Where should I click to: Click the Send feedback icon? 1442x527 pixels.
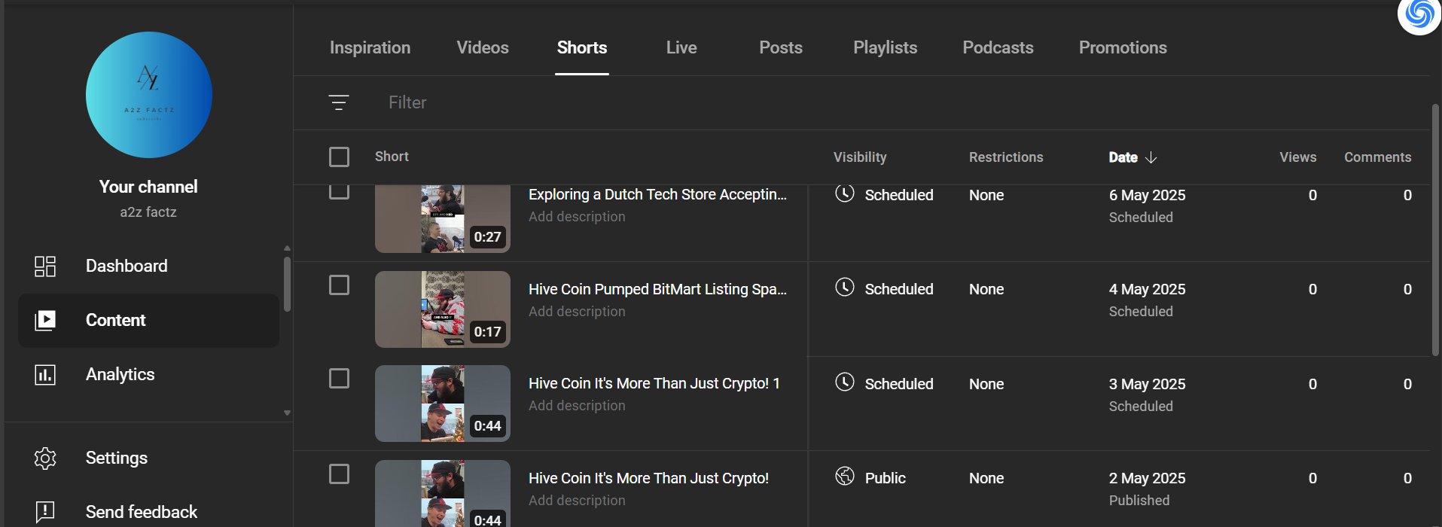[45, 513]
